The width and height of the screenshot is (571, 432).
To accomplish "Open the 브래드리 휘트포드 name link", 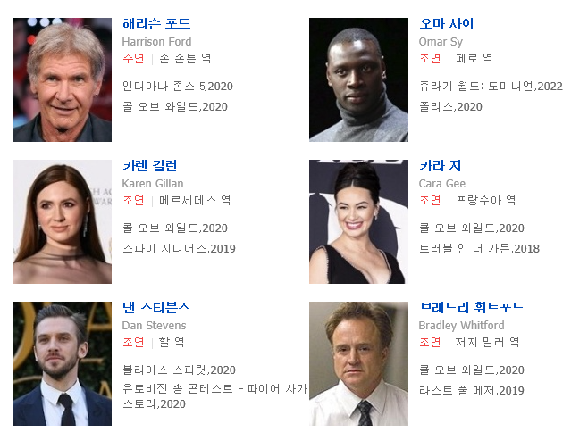I will [x=472, y=307].
